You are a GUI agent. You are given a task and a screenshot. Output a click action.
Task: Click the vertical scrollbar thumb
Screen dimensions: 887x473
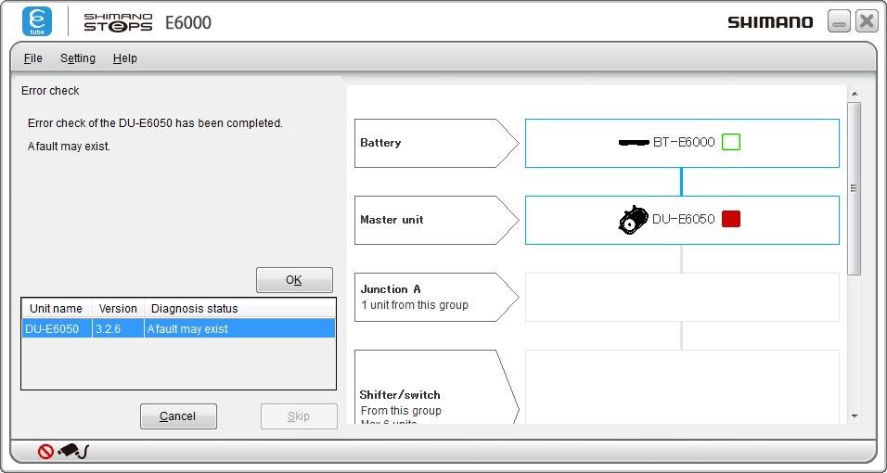click(x=855, y=188)
